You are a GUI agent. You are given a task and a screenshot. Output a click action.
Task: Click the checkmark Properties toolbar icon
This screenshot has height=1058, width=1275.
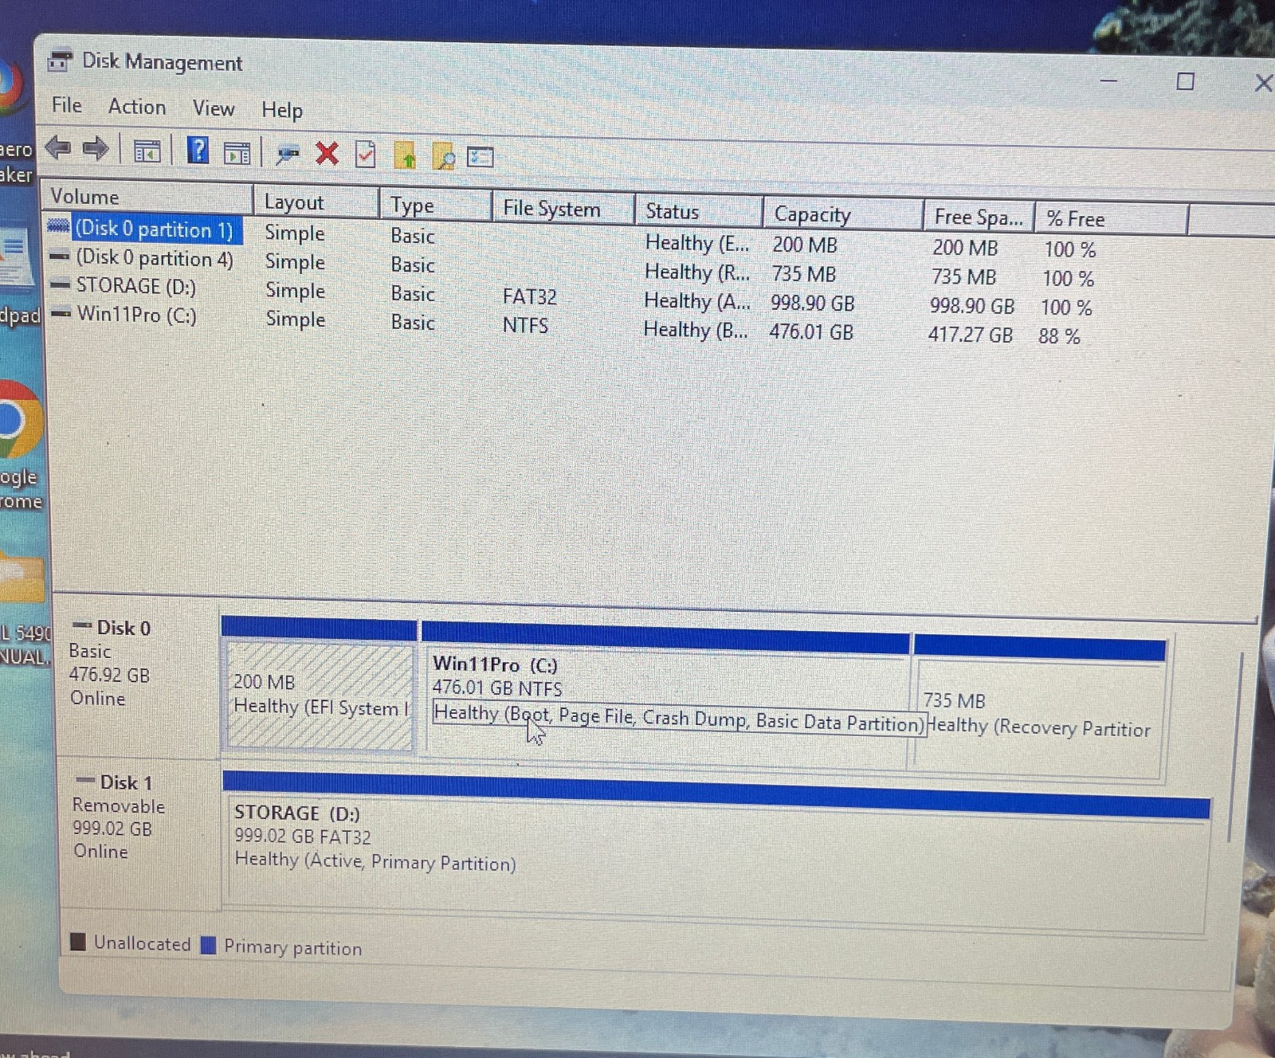[366, 155]
